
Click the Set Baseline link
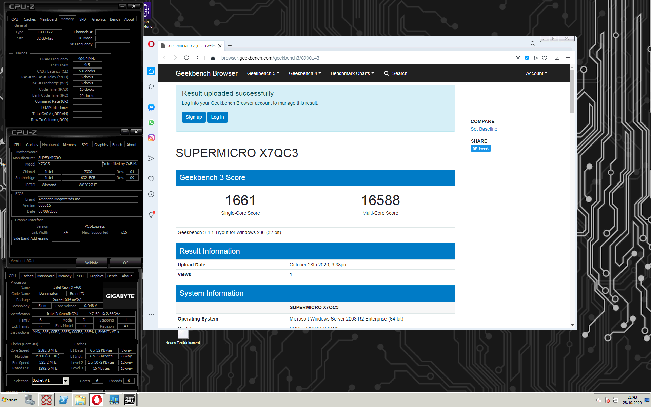pyautogui.click(x=484, y=129)
